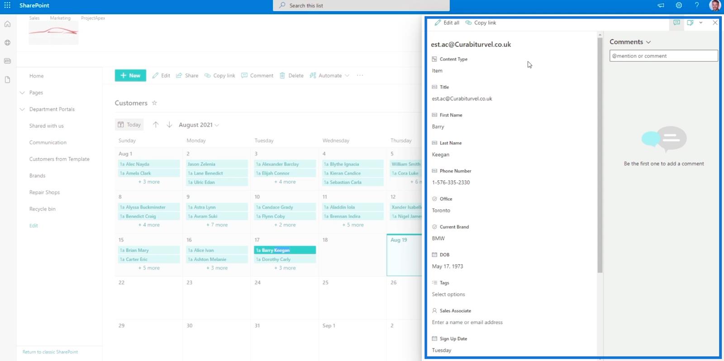Open the form customize icon in item panel

pyautogui.click(x=690, y=23)
